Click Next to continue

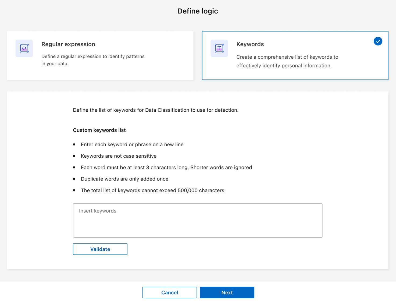227,292
